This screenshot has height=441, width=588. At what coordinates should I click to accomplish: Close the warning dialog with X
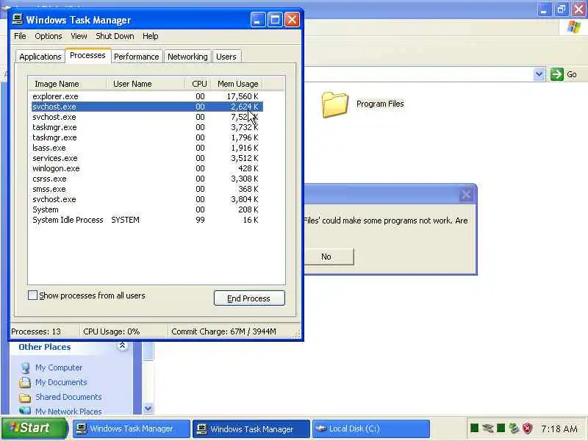click(x=466, y=195)
